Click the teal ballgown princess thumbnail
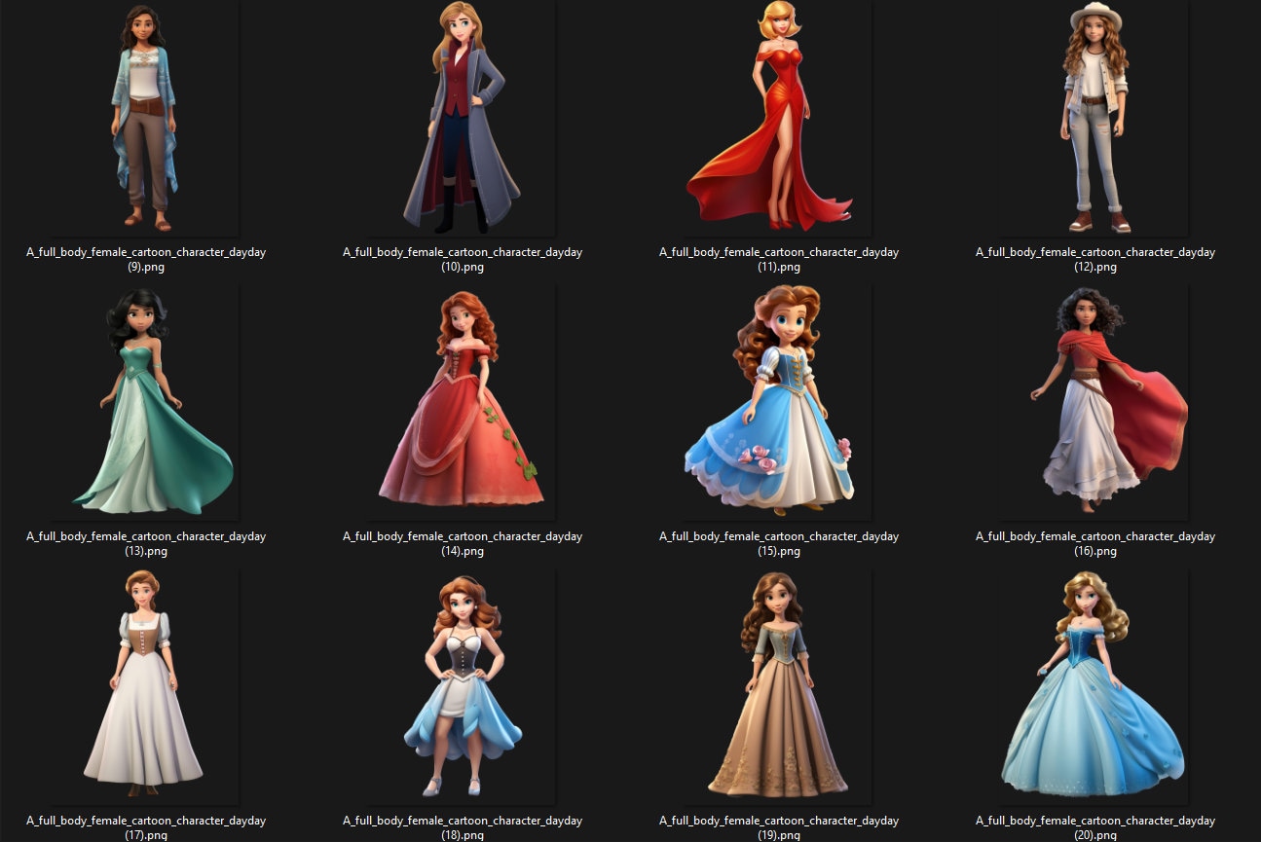The image size is (1261, 842). pyautogui.click(x=146, y=401)
